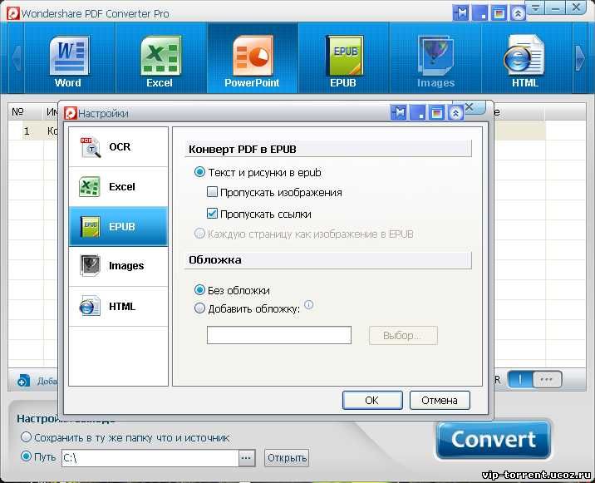Select the Images output format icon
Viewport: 595px width, 483px height.
(435, 61)
